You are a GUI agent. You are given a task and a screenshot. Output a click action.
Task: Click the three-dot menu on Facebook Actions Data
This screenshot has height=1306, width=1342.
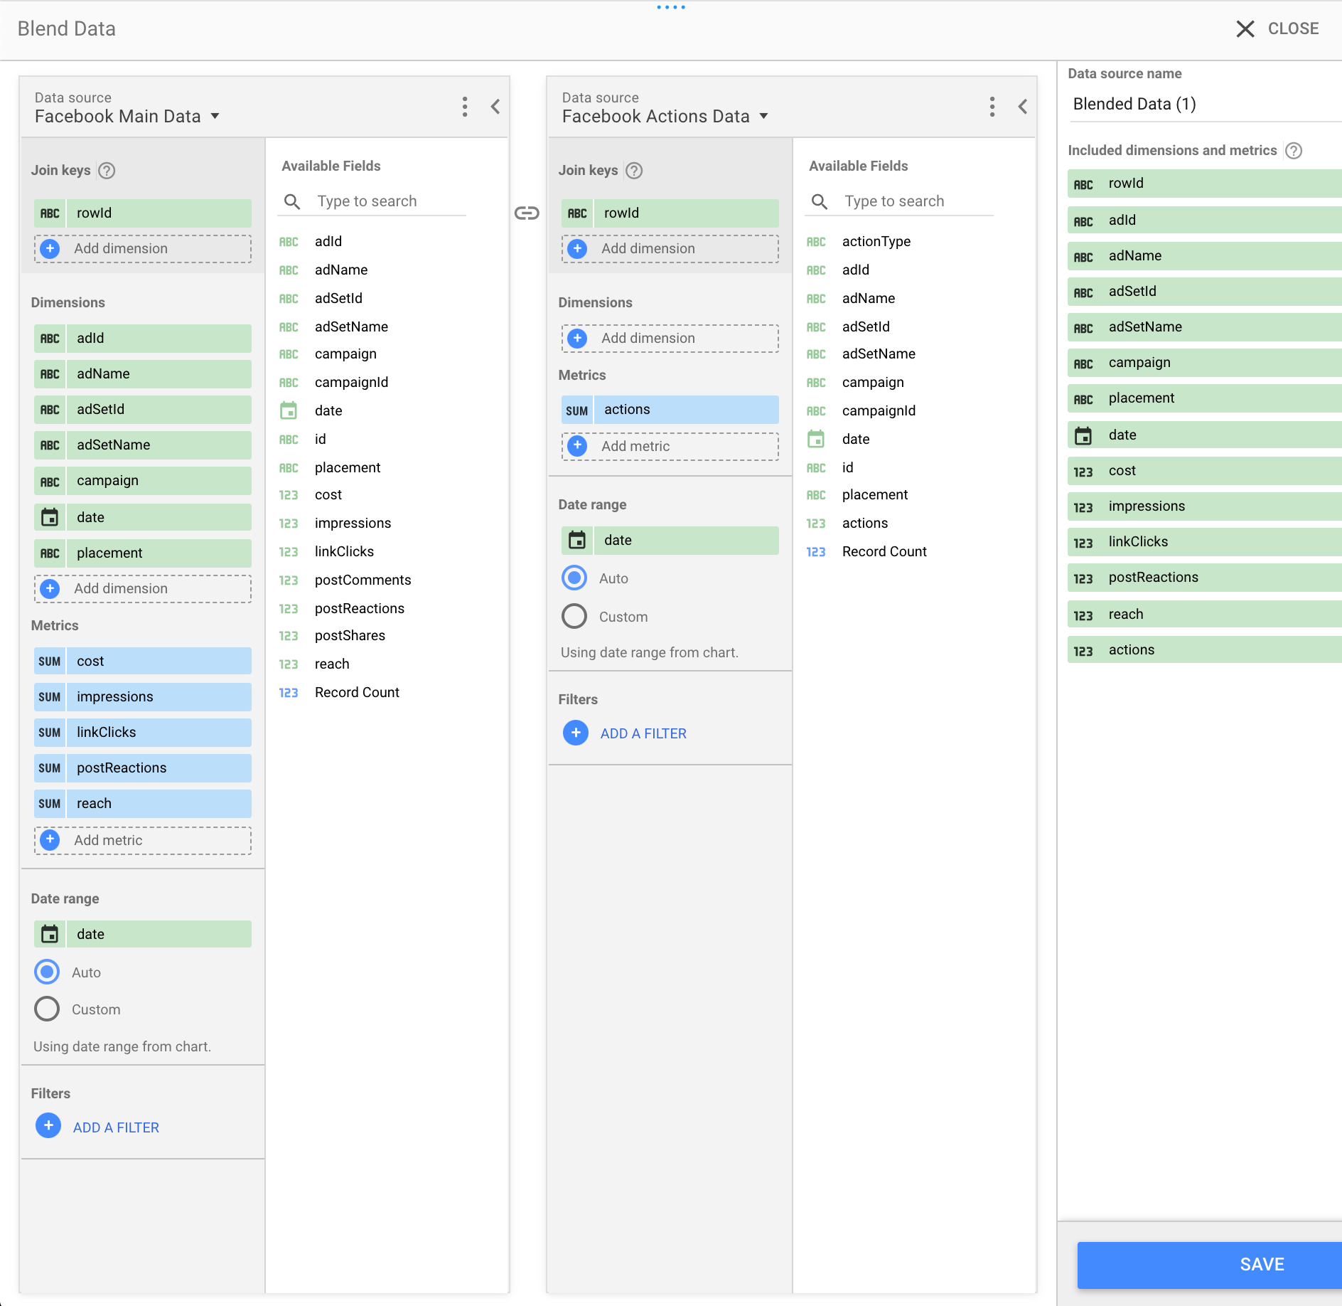coord(992,107)
